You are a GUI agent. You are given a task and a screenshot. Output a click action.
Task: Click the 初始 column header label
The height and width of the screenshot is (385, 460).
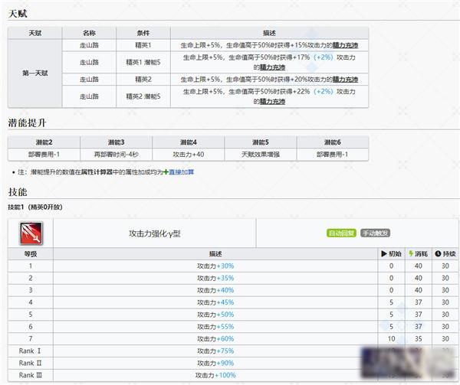pos(395,254)
